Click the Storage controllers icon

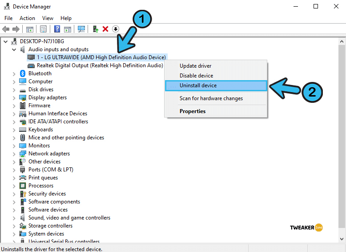(23, 226)
